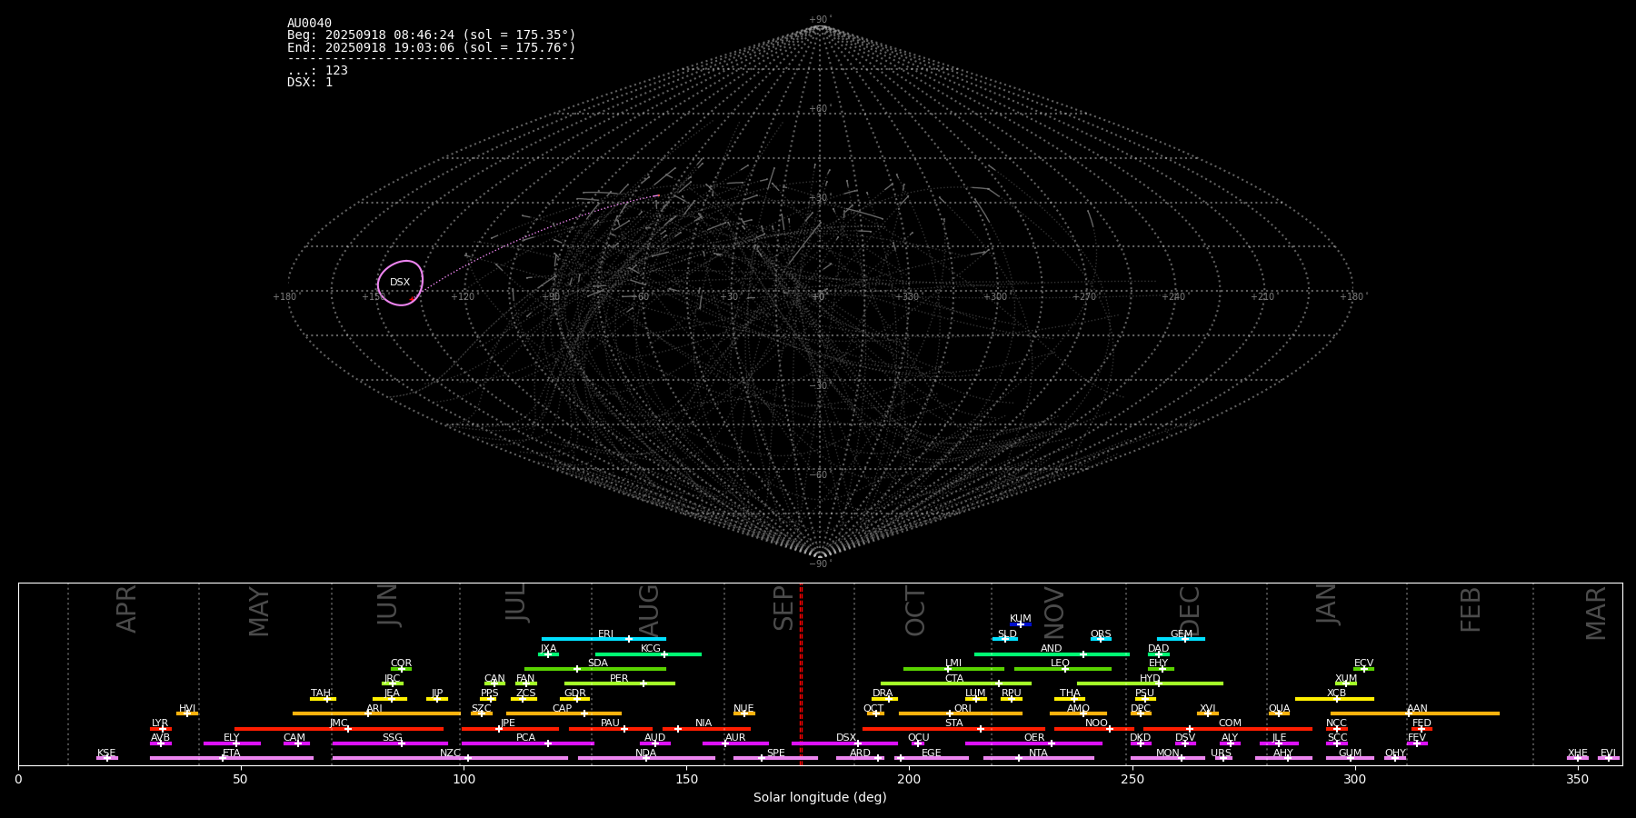The height and width of the screenshot is (818, 1636).
Task: Click the COM shower label
Action: (x=1230, y=723)
